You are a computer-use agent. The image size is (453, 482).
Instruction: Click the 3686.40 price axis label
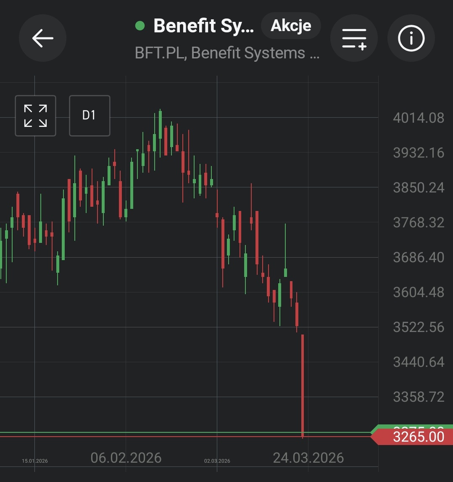pos(419,257)
